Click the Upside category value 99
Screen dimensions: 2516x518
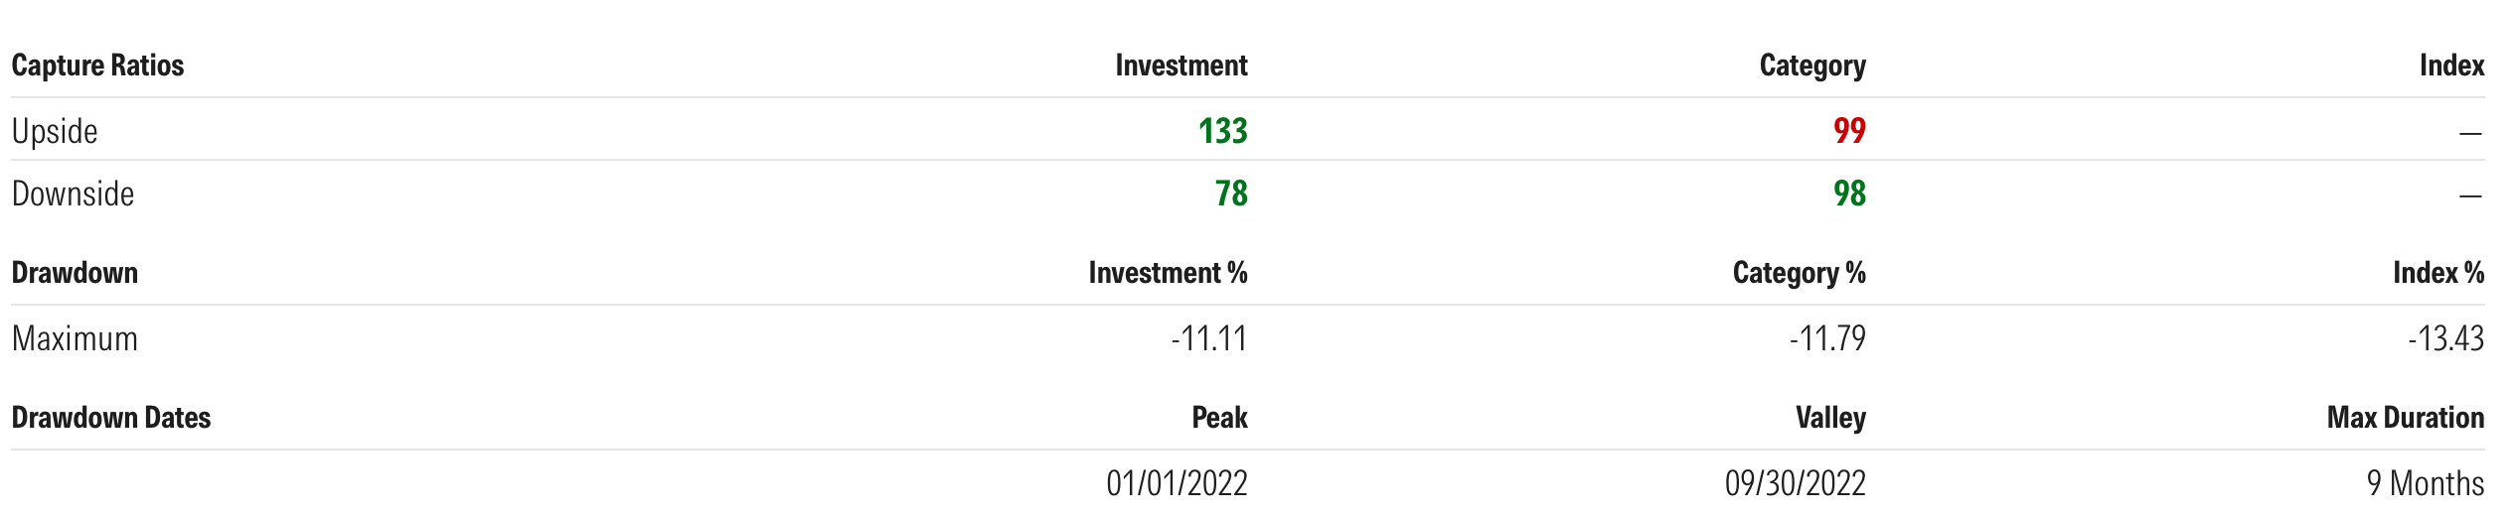coord(1849,131)
